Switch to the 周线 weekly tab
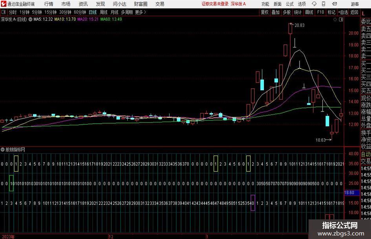Viewport: 371px width, 239px height. click(104, 12)
